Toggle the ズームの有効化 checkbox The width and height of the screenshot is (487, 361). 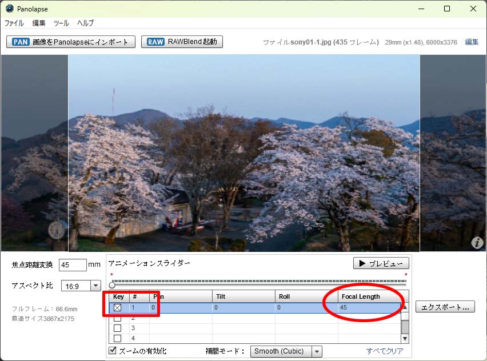coord(113,351)
